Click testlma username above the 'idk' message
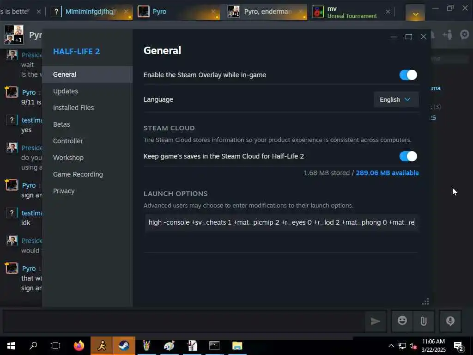This screenshot has height=355, width=473. click(x=32, y=213)
